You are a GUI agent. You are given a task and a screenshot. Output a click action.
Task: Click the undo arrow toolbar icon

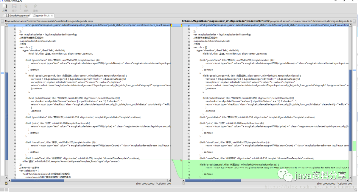26,6
